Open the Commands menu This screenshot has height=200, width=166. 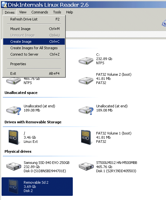tap(40, 12)
